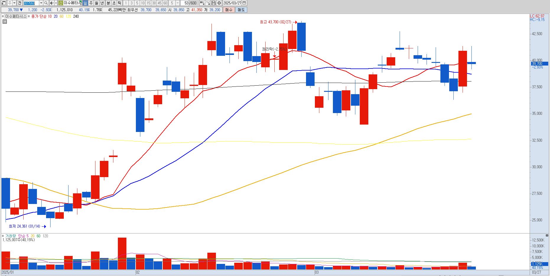The height and width of the screenshot is (276, 550).
Task: Click the grid table icon below legend
Action: tap(4, 22)
